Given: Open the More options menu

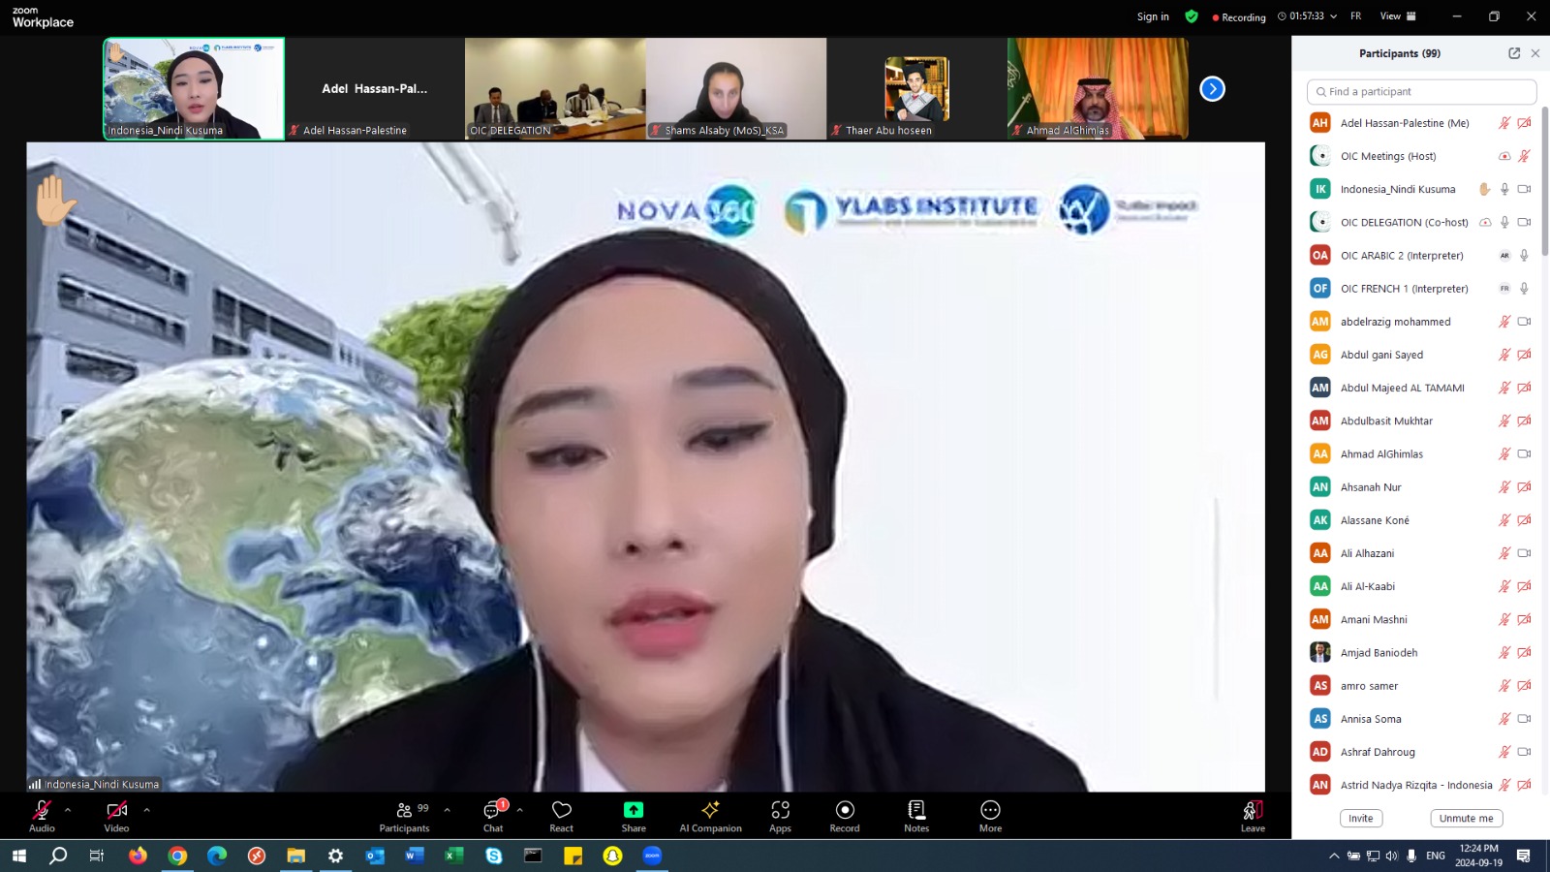Looking at the screenshot, I should (990, 815).
